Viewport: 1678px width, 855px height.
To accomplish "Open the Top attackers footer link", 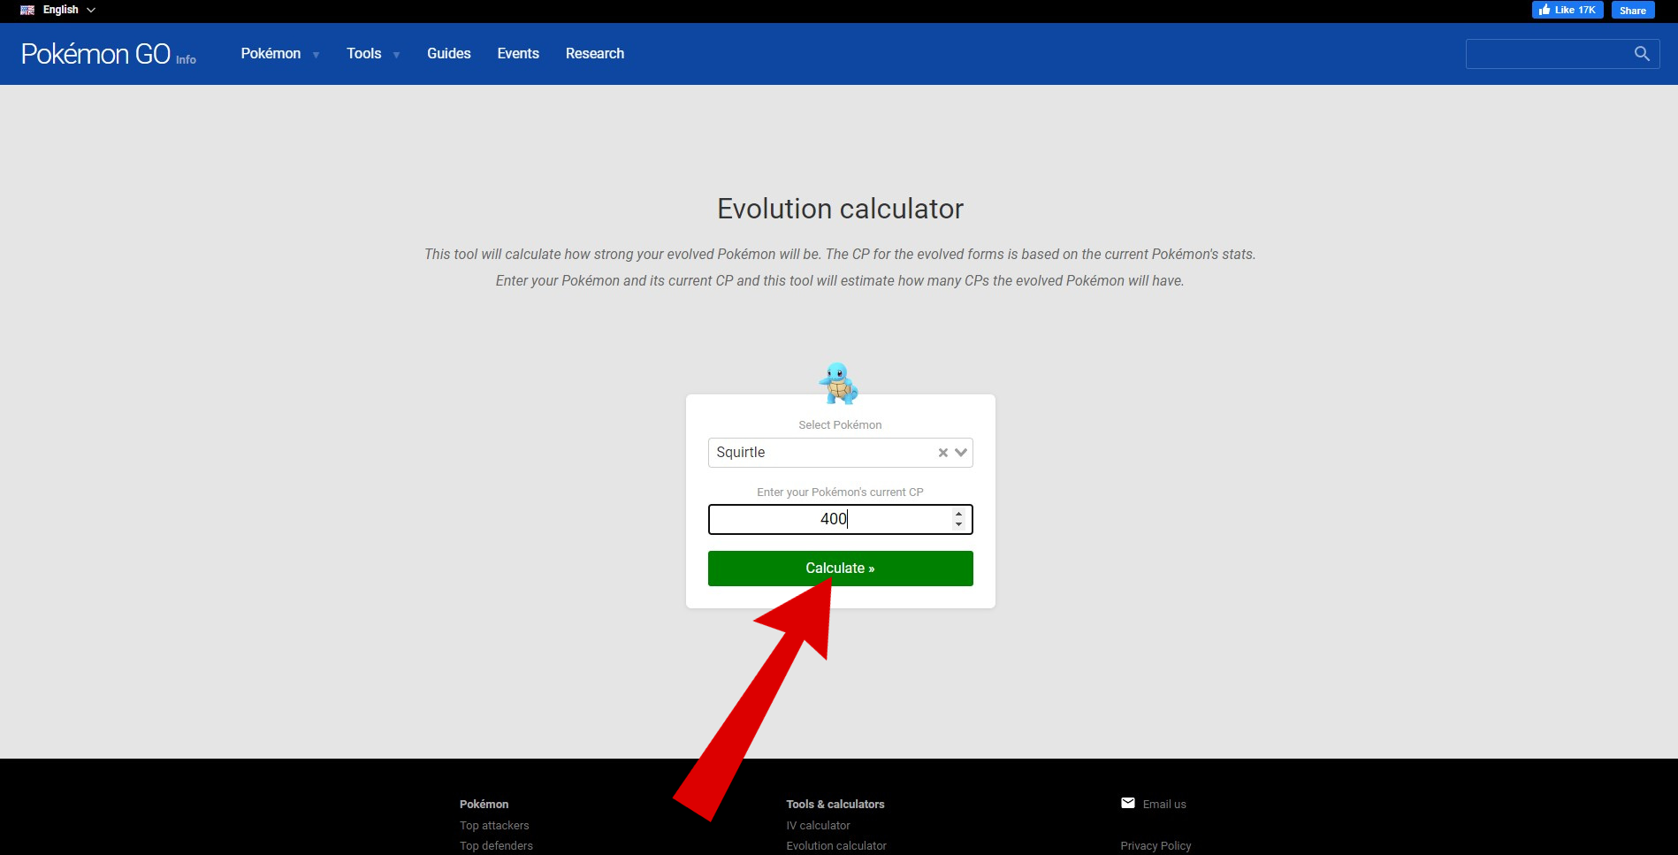I will [x=494, y=825].
